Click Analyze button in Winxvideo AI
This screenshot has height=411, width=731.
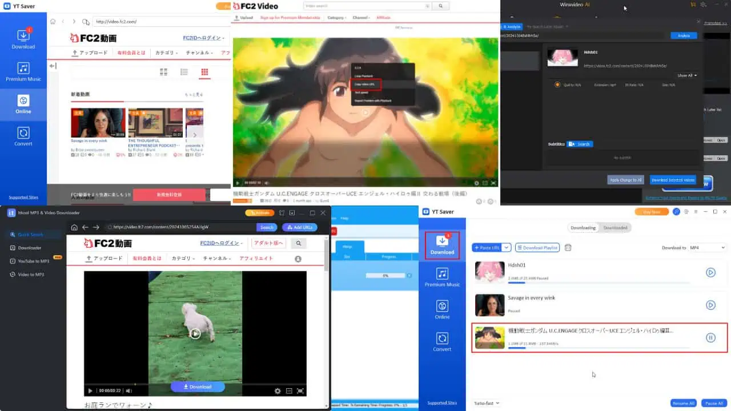pos(684,35)
